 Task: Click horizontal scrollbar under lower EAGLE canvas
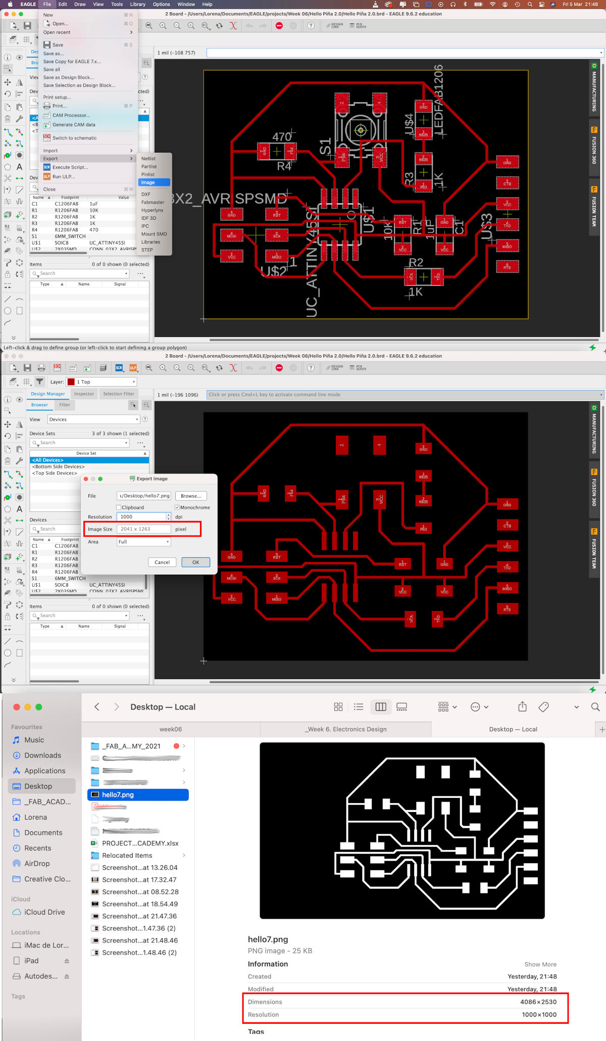pyautogui.click(x=404, y=682)
